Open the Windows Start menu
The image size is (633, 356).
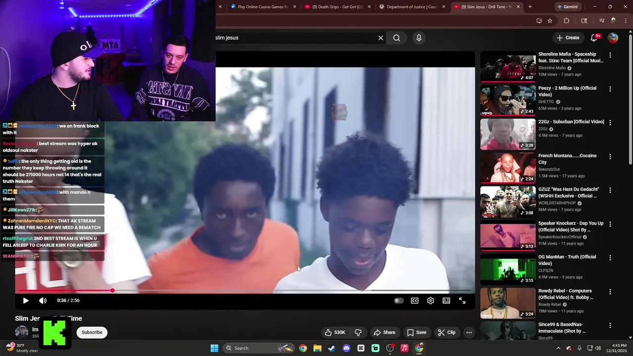click(214, 348)
